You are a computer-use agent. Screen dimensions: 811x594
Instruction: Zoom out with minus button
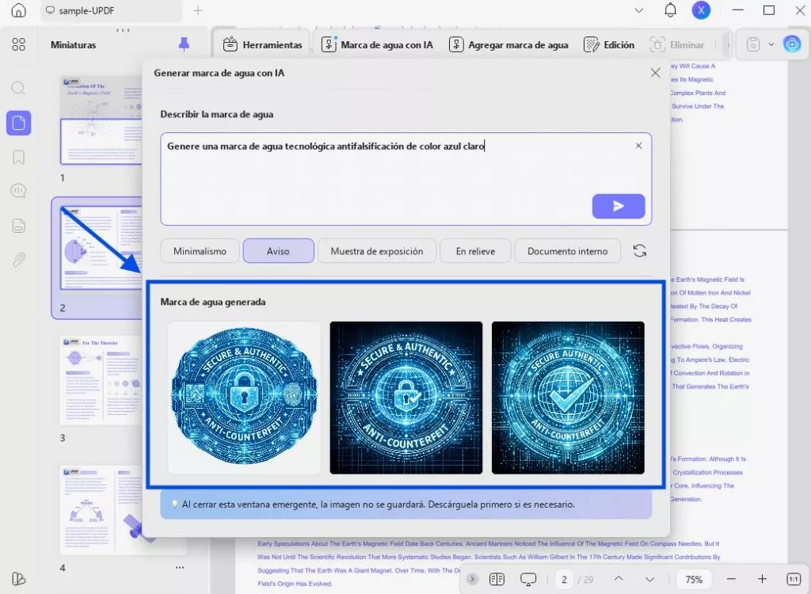point(730,579)
